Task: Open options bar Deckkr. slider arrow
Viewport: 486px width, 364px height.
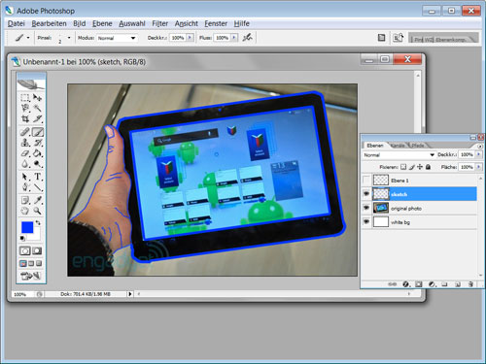Action: click(x=190, y=38)
